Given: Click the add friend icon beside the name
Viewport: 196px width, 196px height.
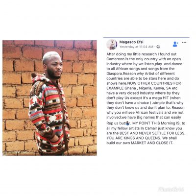Looking at the screenshot, I should (175, 44).
